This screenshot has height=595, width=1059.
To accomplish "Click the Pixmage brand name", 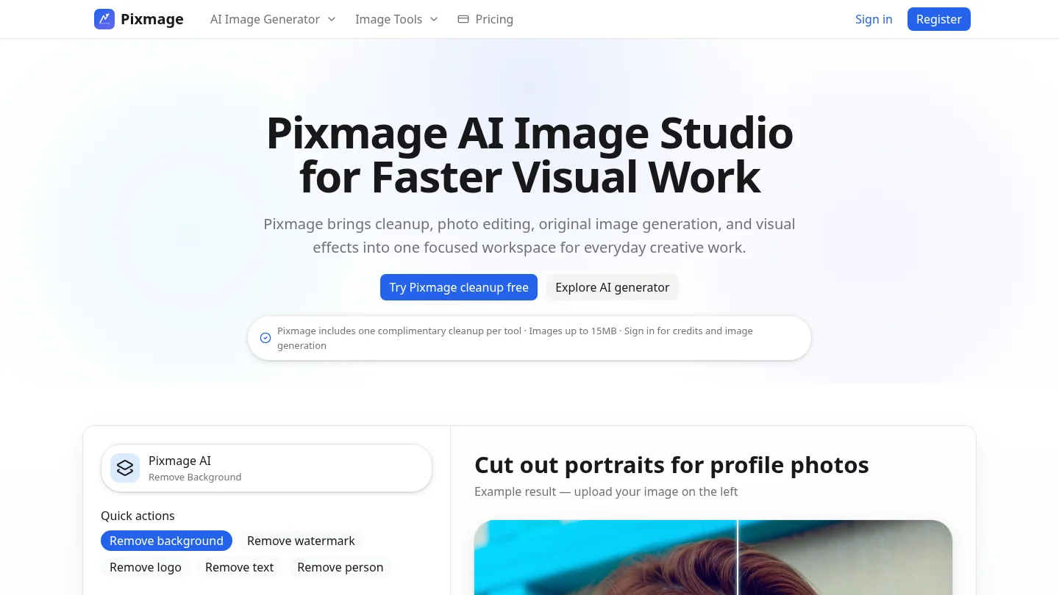I will pos(152,19).
